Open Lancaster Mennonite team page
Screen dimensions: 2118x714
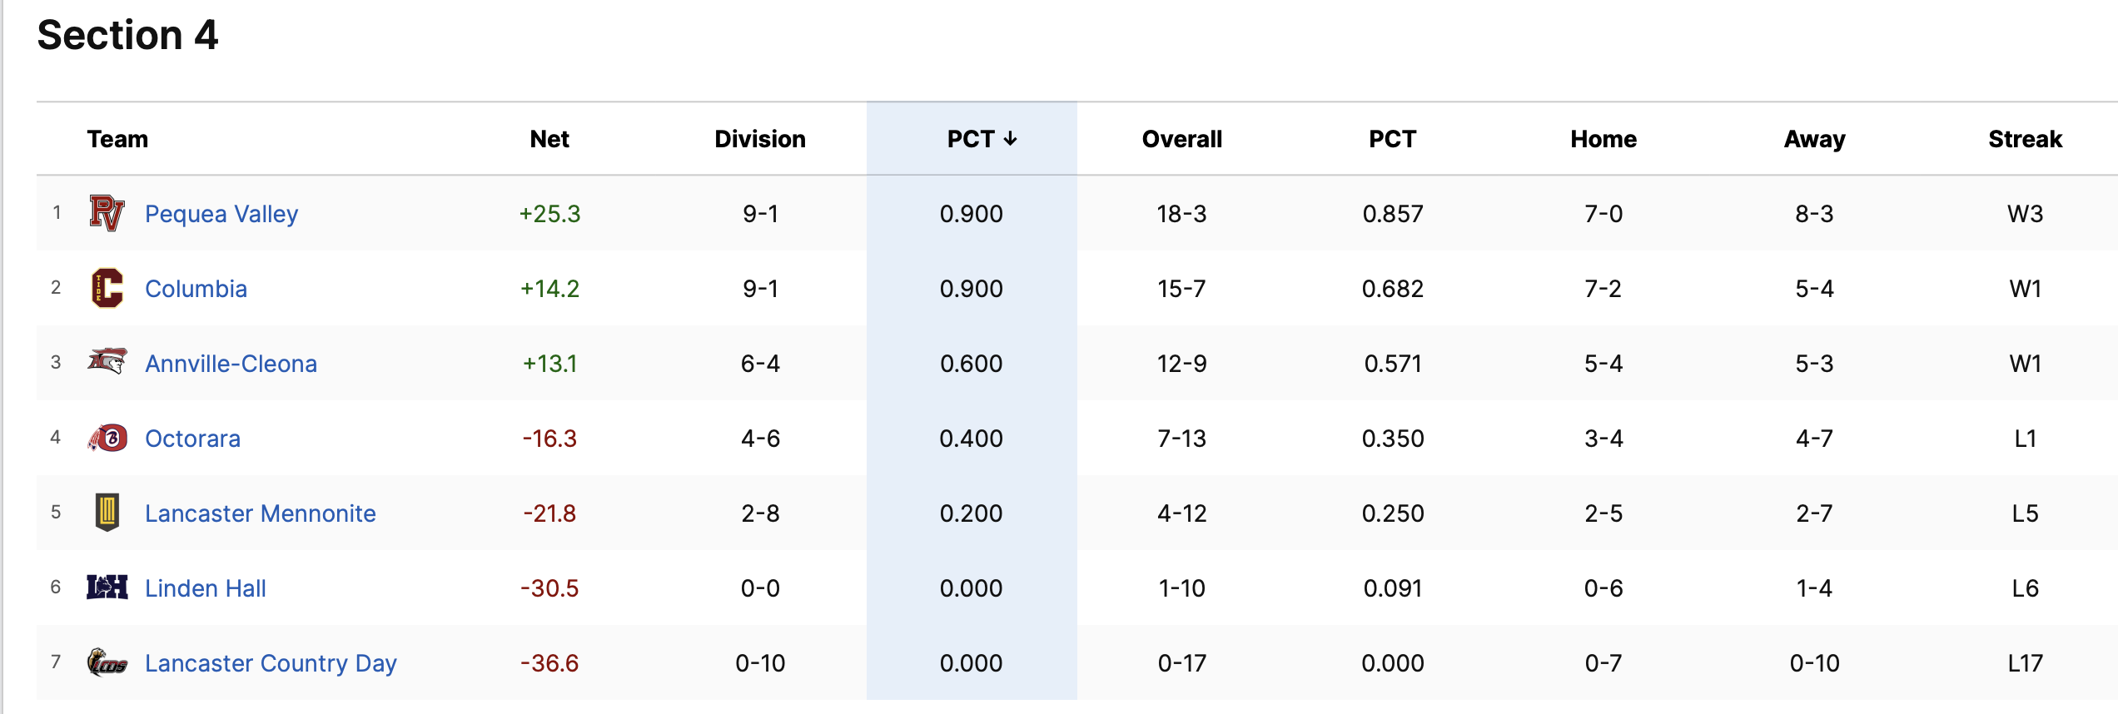point(260,513)
